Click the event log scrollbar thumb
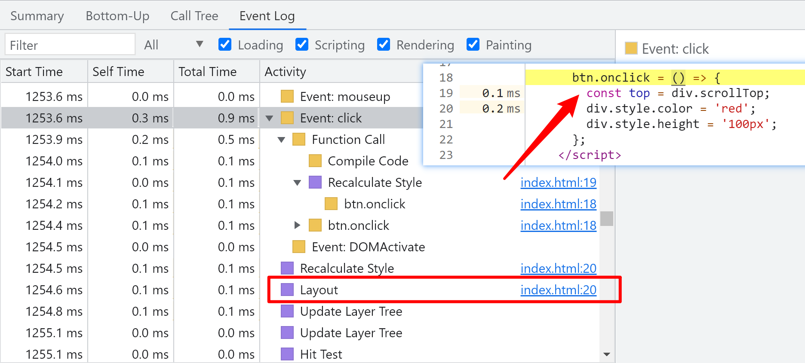Image resolution: width=805 pixels, height=363 pixels. [x=607, y=219]
